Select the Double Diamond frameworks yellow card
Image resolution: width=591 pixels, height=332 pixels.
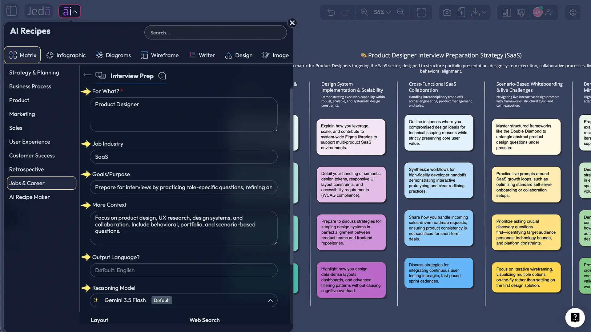pos(526,137)
